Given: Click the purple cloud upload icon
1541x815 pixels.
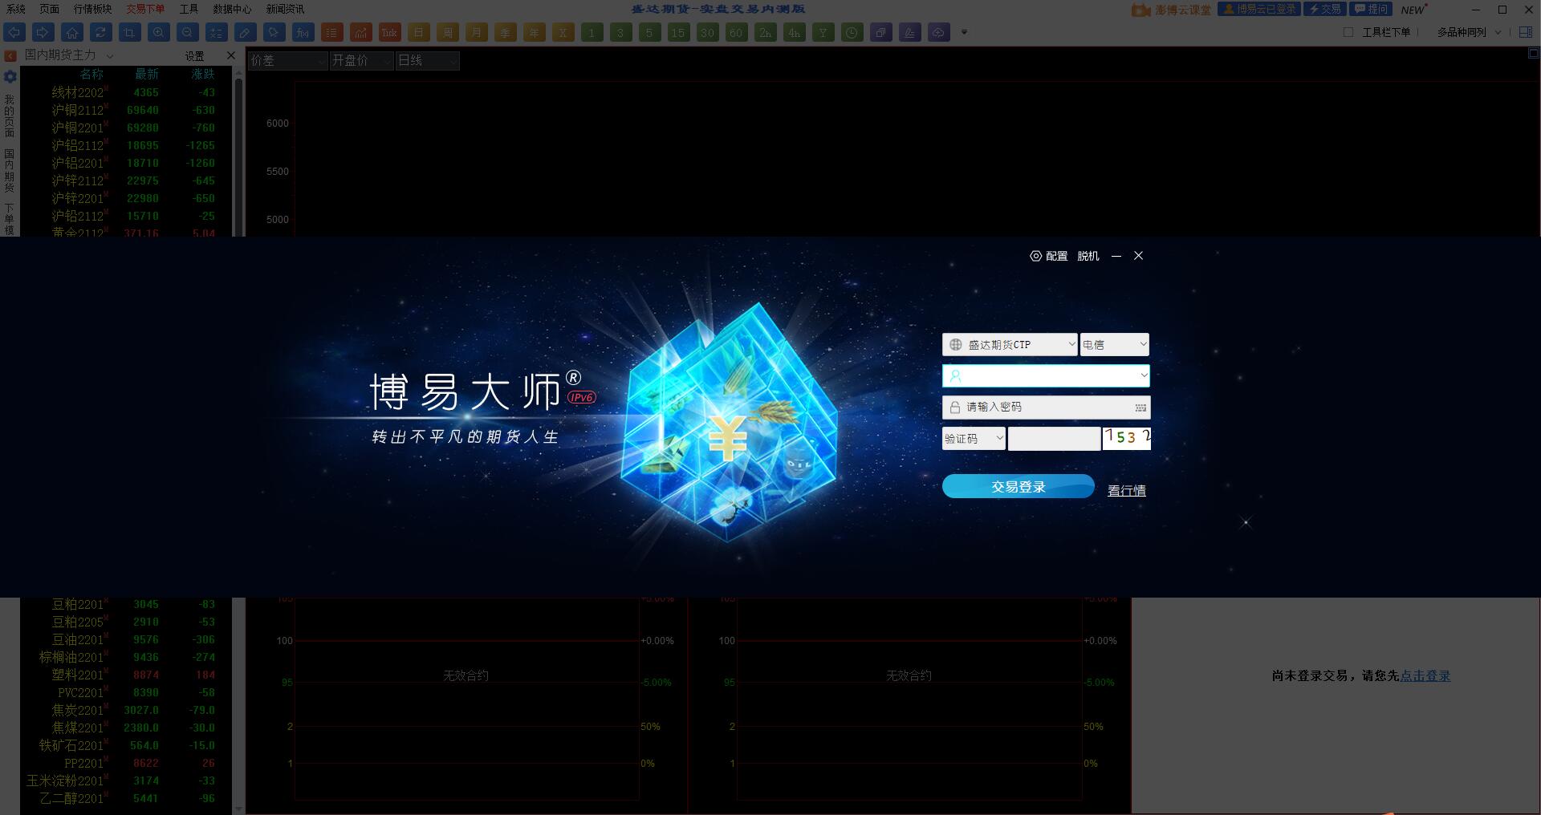Looking at the screenshot, I should pos(939,32).
